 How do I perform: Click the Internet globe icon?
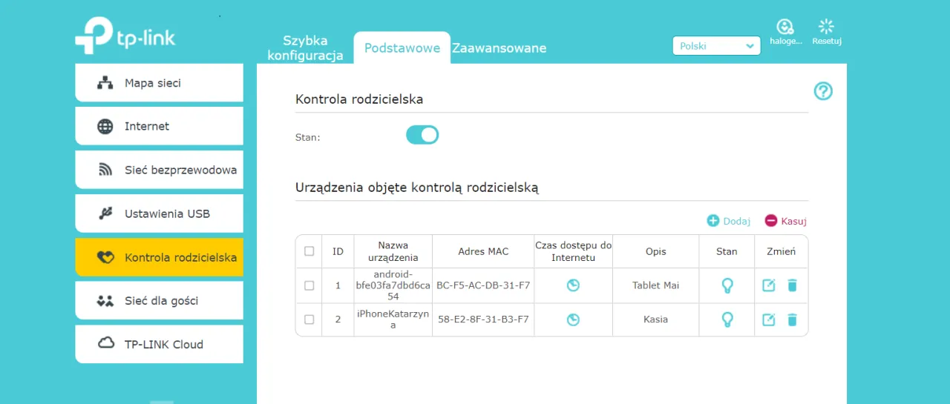click(105, 126)
